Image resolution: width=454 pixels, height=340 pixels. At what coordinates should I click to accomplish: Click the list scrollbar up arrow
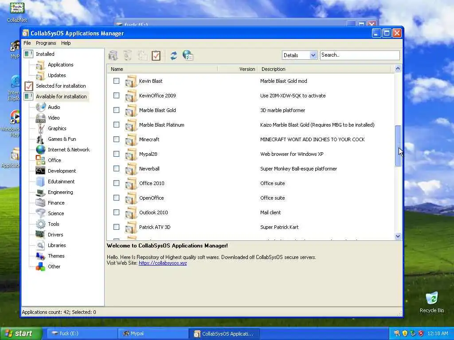click(x=398, y=69)
